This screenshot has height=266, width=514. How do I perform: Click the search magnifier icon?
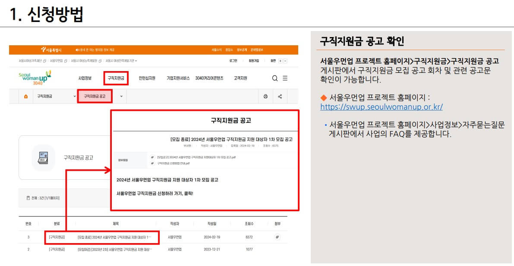point(275,78)
